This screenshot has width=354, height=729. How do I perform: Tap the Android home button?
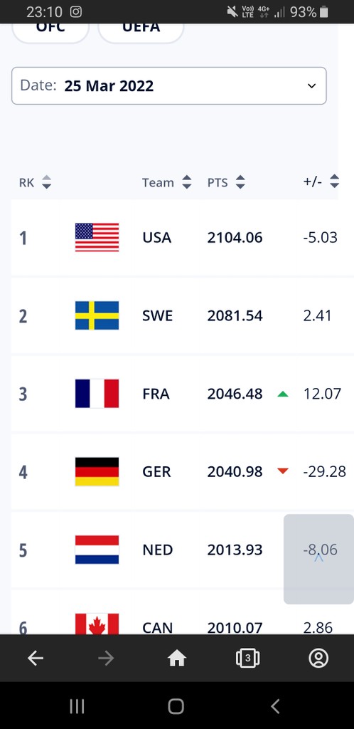176,706
